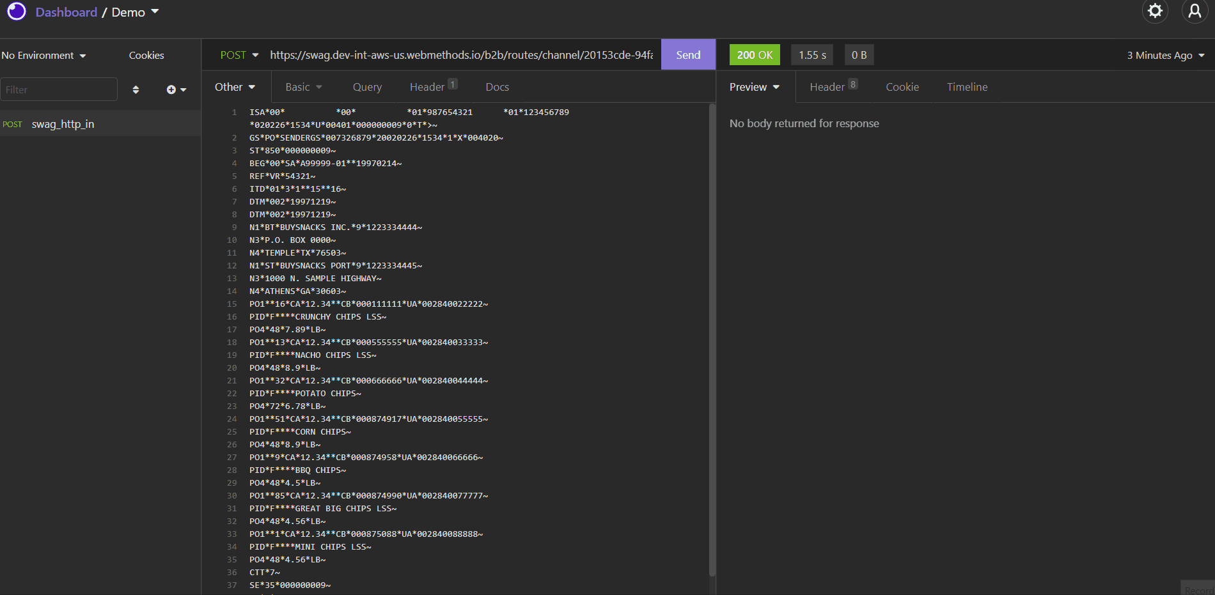Click the app logo icon

coord(16,11)
